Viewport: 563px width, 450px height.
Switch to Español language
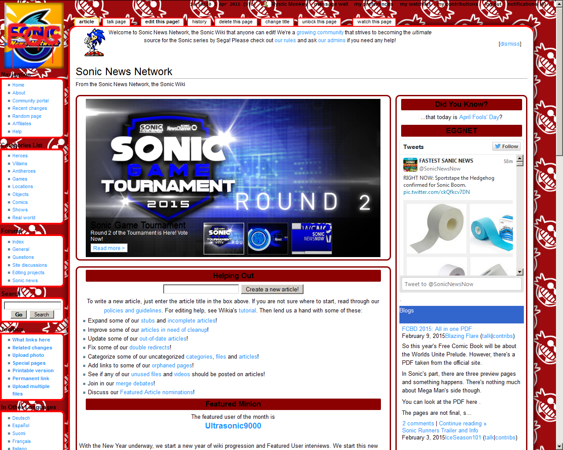[21, 426]
